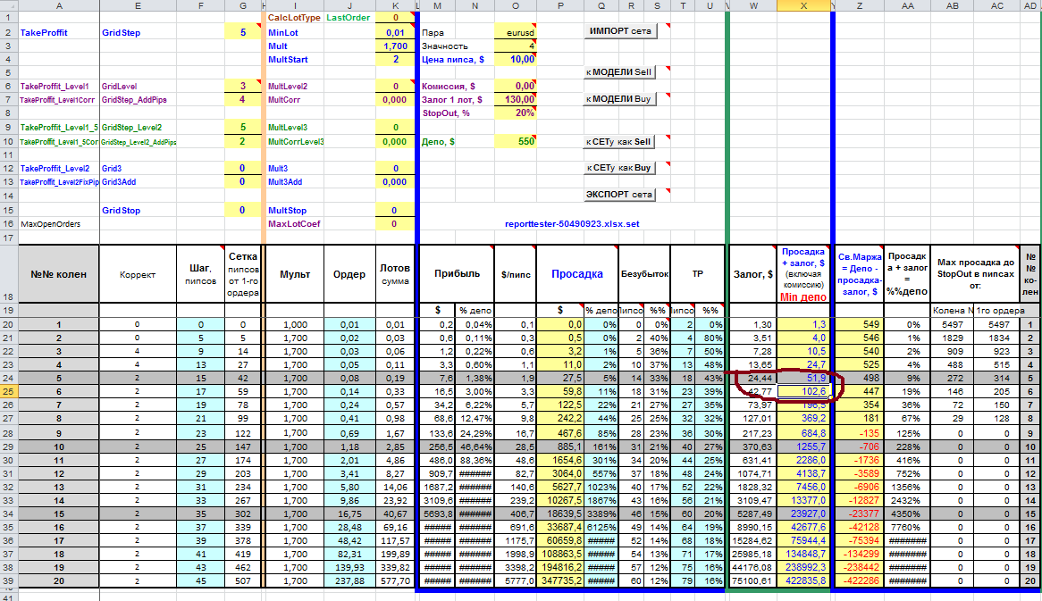Click the Залог cell 75100,61
Screen dimensions: 1042x601
coord(753,580)
